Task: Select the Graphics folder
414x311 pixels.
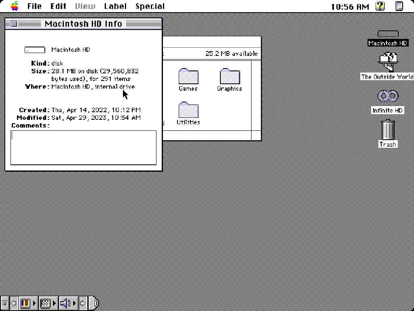Action: [x=230, y=77]
